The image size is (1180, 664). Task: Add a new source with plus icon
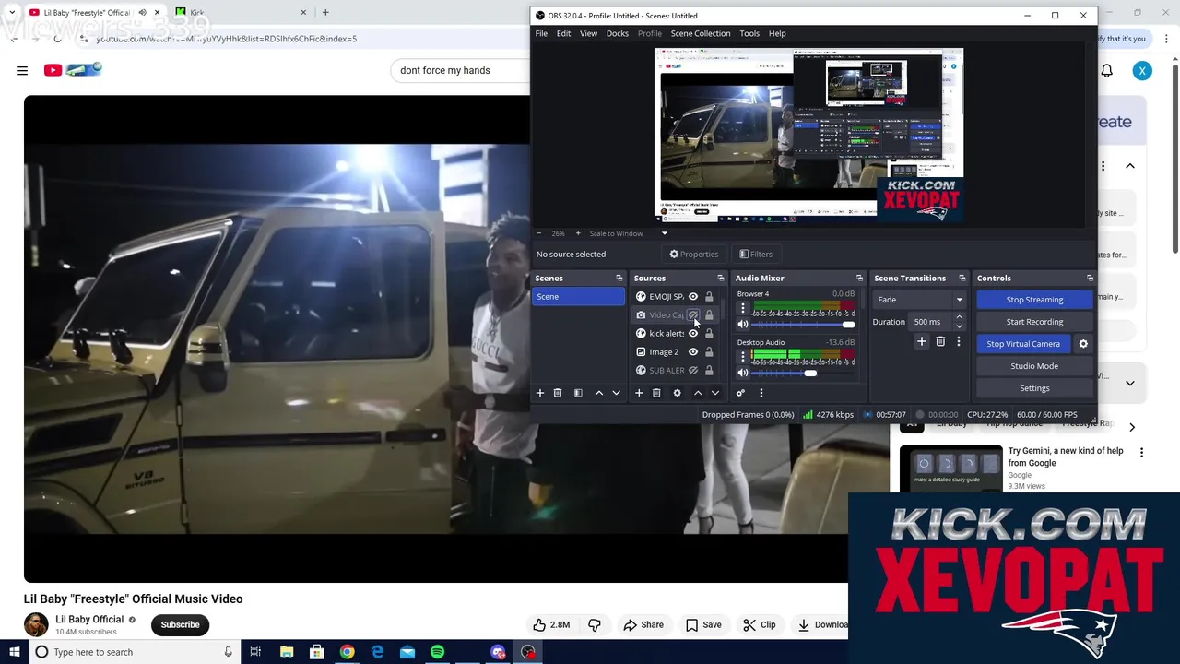click(x=639, y=393)
